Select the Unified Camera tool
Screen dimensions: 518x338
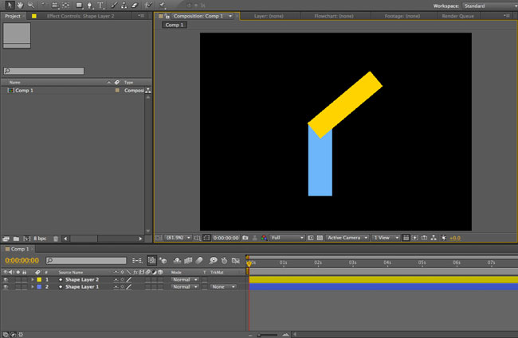point(55,6)
